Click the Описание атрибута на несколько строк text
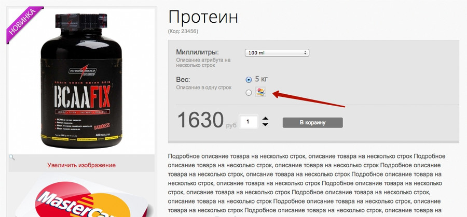467x217 pixels. coord(203,63)
